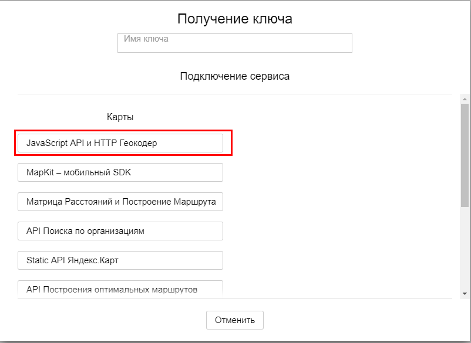Connect the red-highlighted Геокодер service

[120, 143]
